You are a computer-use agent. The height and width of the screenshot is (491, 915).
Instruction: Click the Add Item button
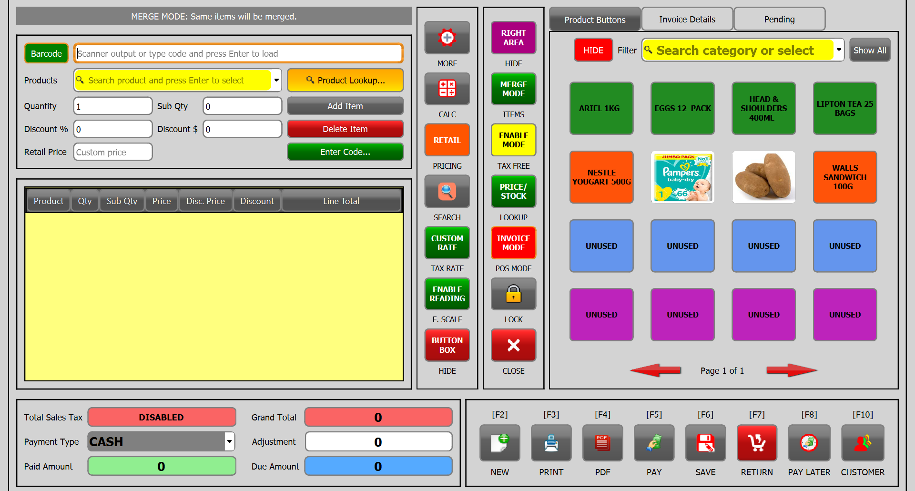345,106
